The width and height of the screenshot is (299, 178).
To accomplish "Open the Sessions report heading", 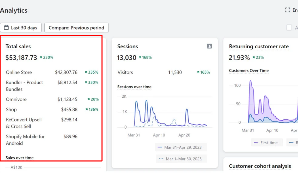I will click(x=128, y=46).
